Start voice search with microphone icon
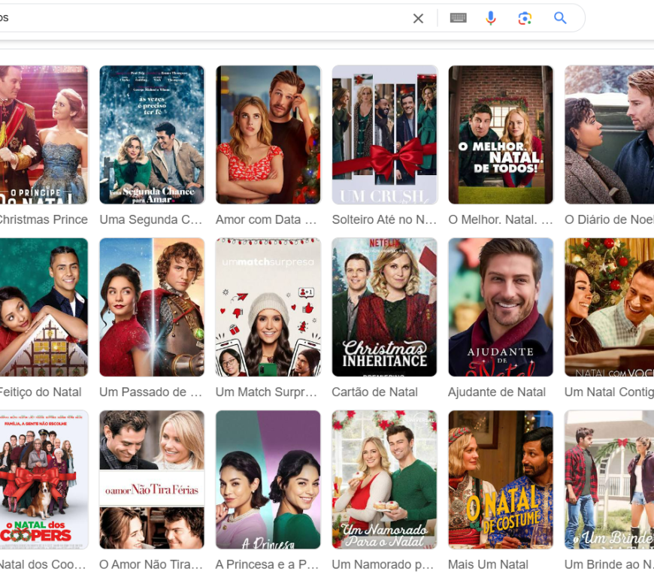 pyautogui.click(x=491, y=19)
